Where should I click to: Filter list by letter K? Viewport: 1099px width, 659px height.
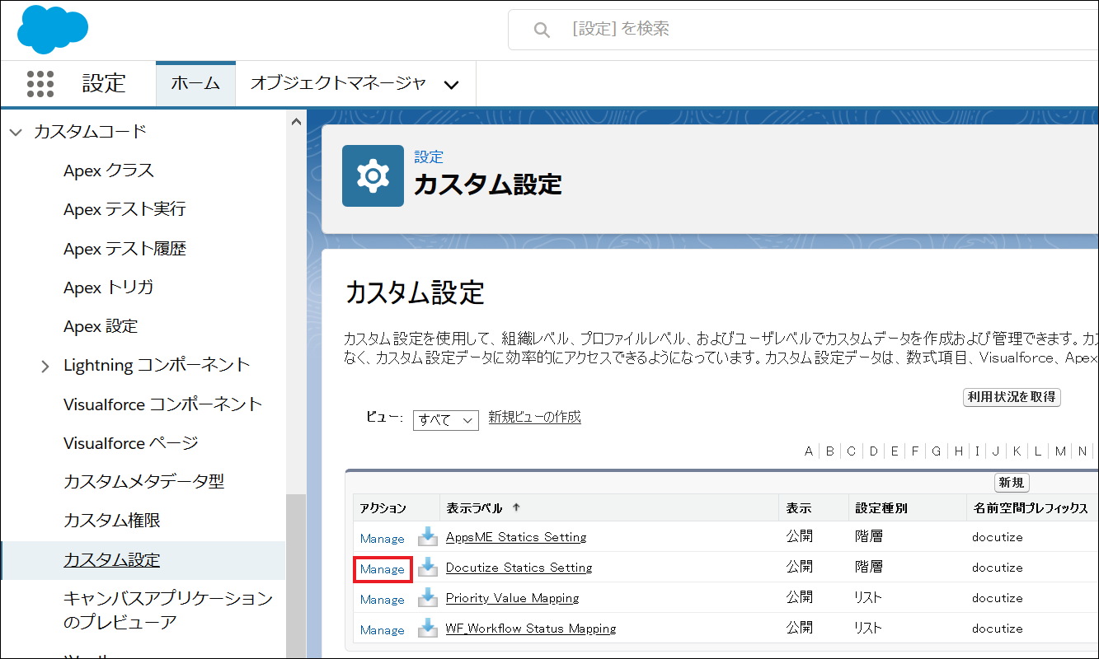click(x=1017, y=451)
